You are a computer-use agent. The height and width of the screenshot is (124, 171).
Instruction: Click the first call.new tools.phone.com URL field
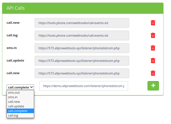click(x=82, y=23)
